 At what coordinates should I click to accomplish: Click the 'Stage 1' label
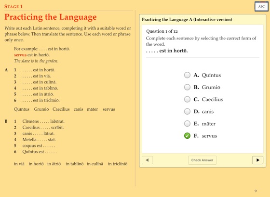click(x=13, y=7)
